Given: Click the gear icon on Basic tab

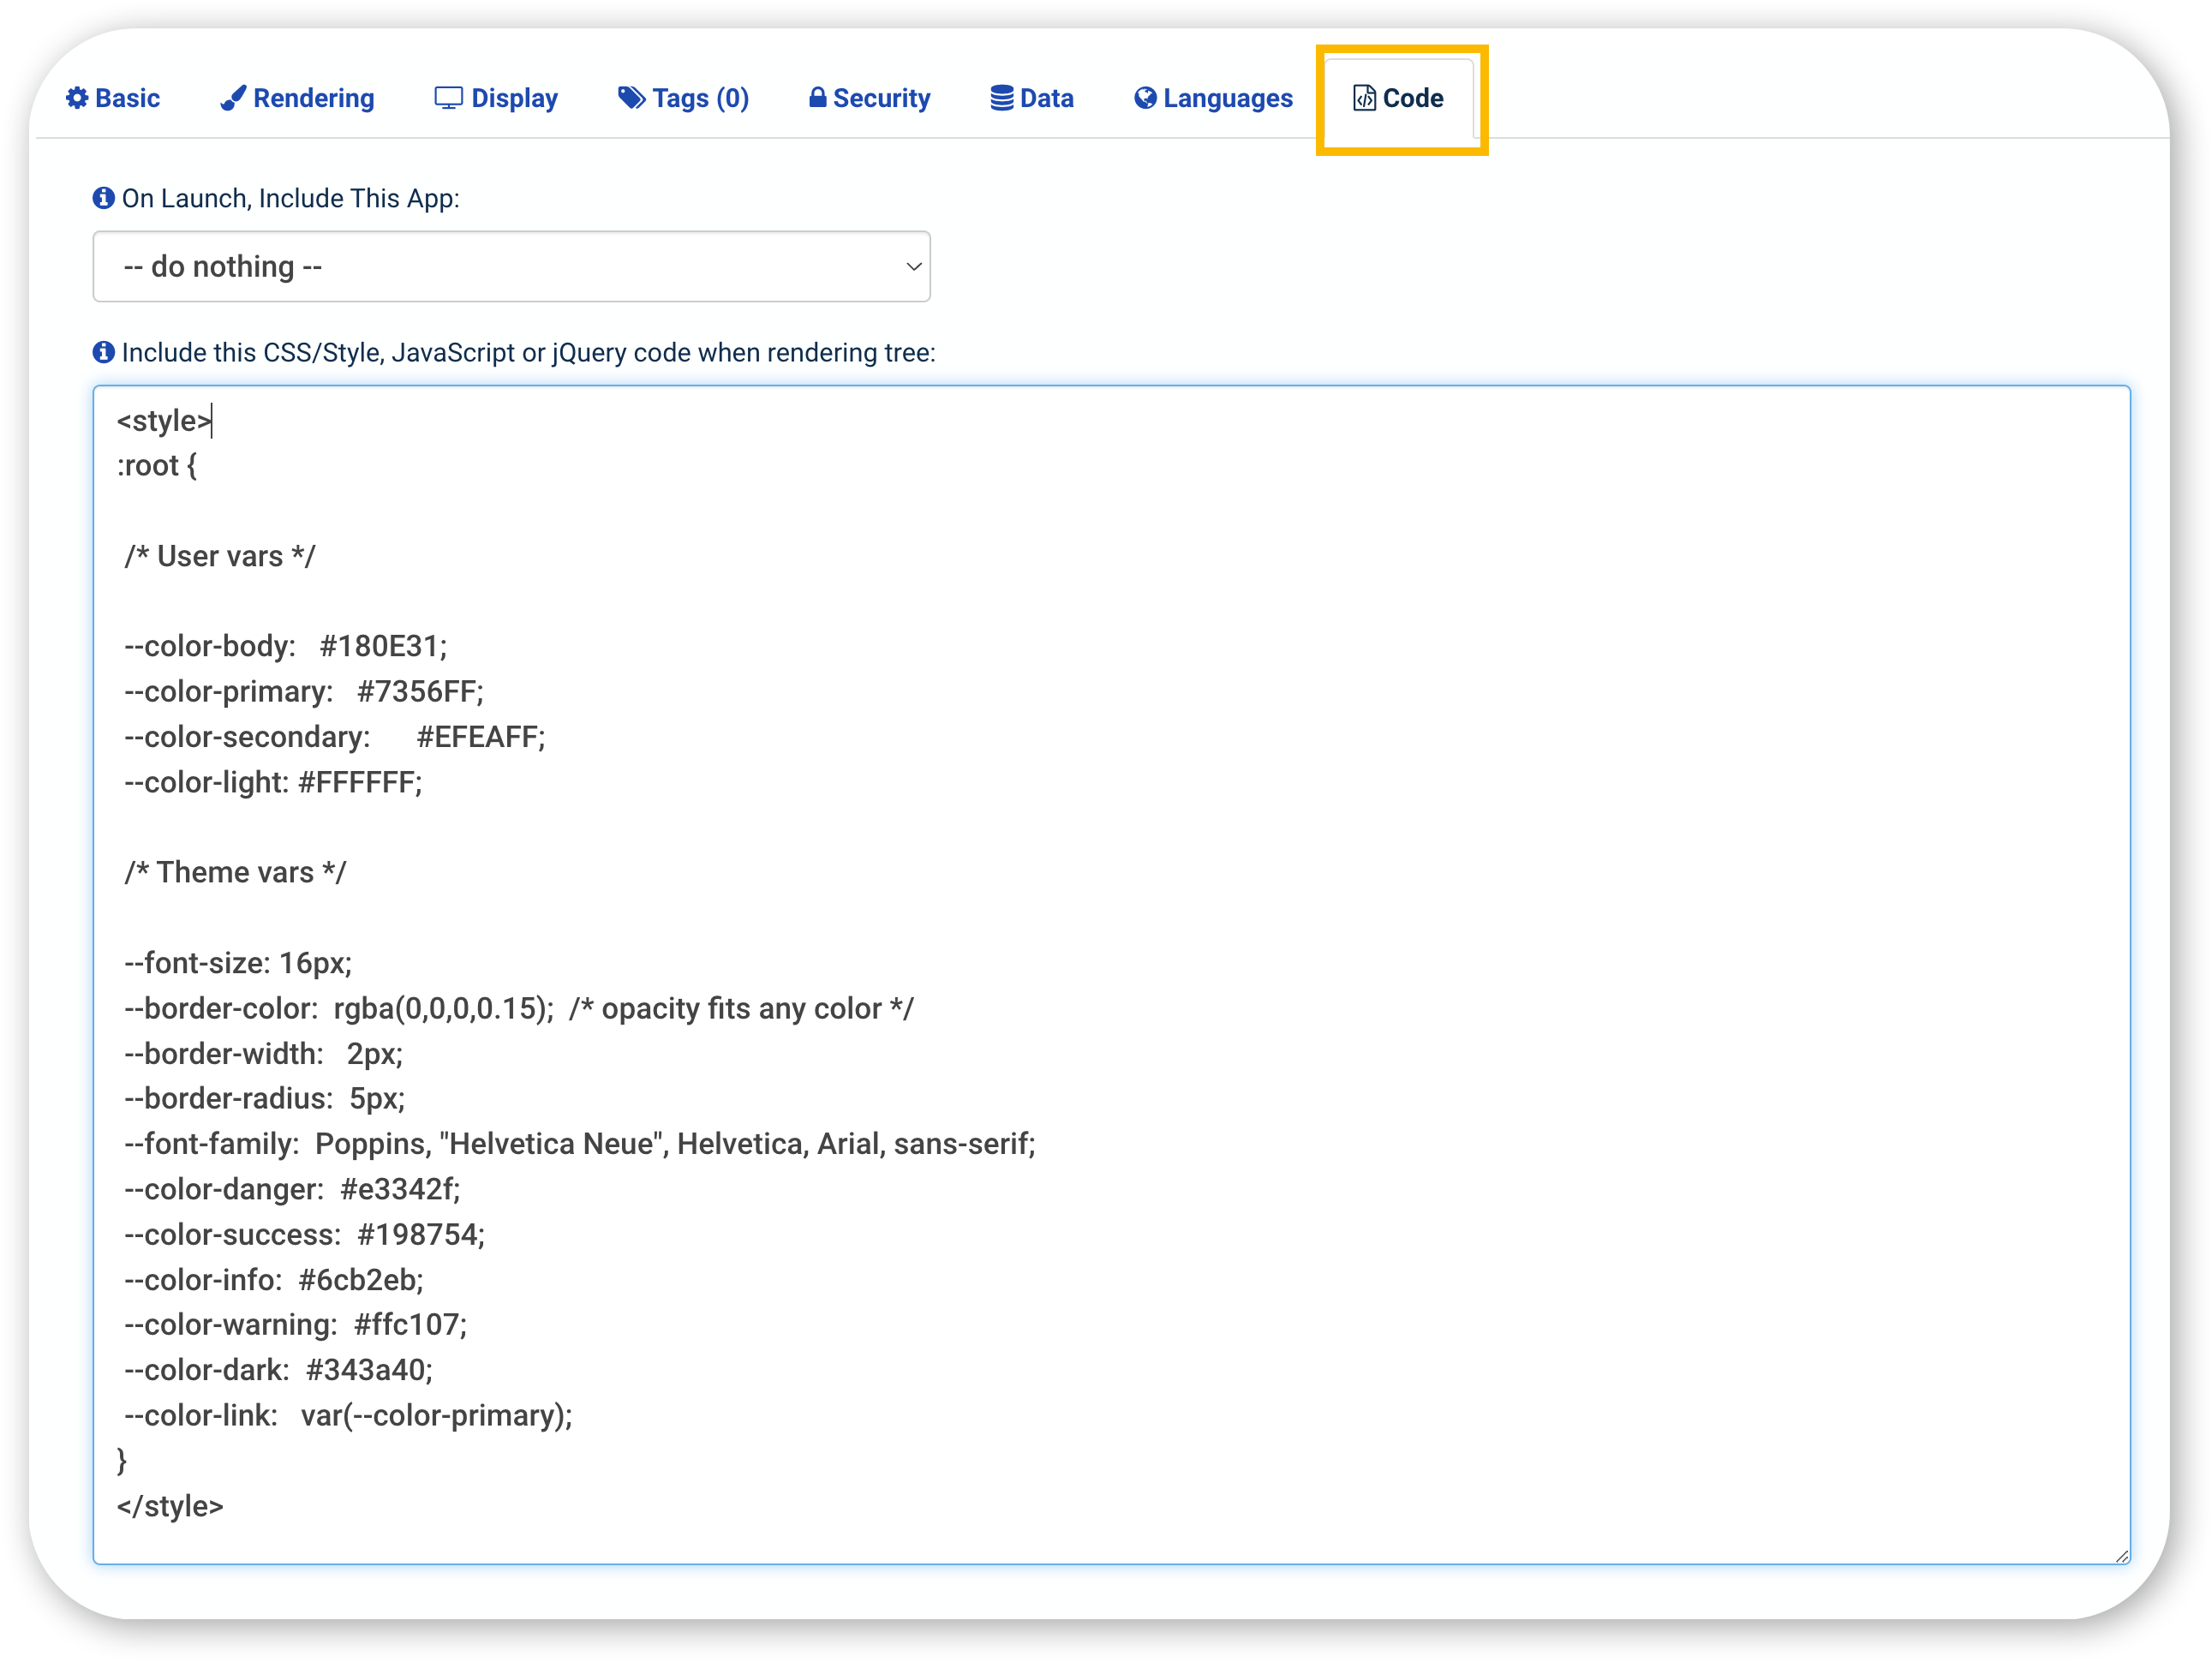Looking at the screenshot, I should (x=77, y=98).
